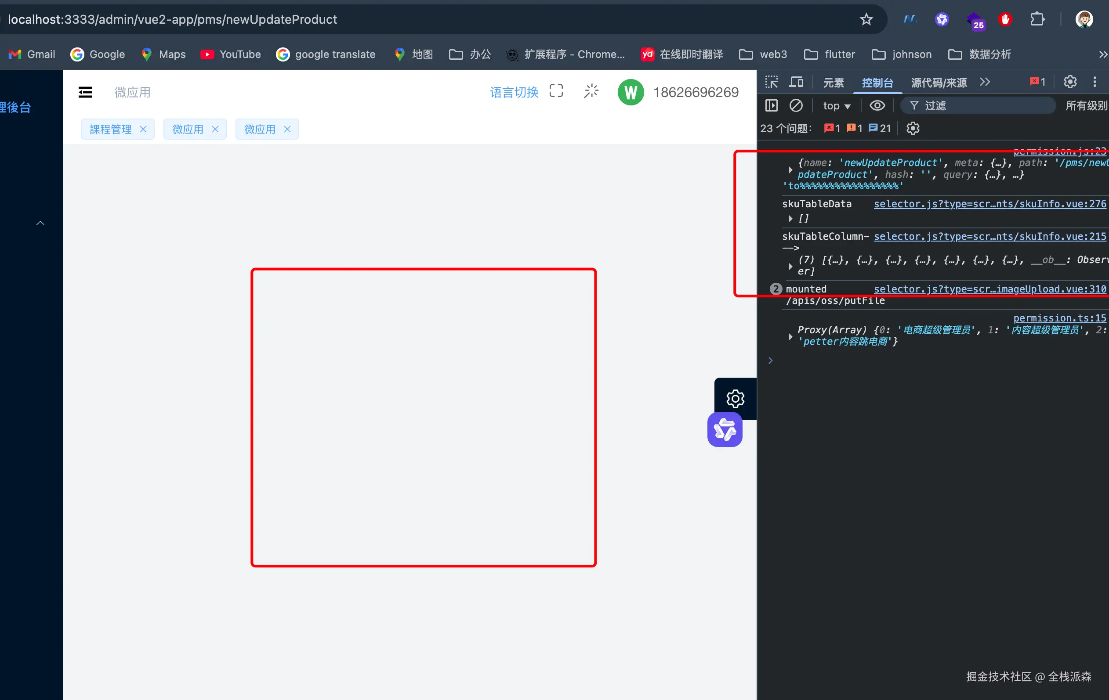Bookmark this page with star icon
Screen dimensions: 1109x700
(x=866, y=19)
